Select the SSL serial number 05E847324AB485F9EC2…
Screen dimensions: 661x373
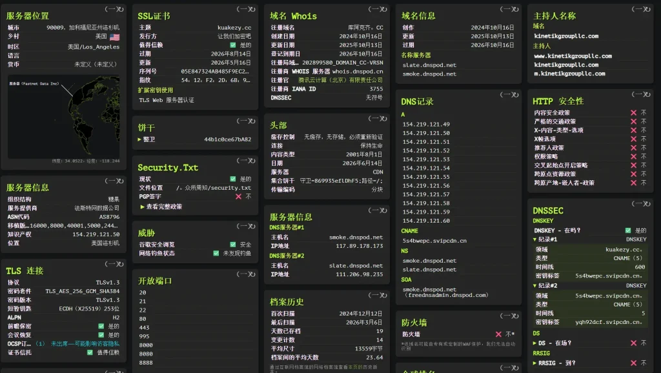(x=215, y=71)
